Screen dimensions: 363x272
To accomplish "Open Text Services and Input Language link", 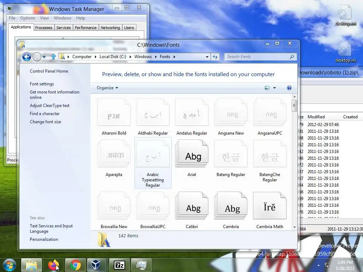I will (x=51, y=228).
